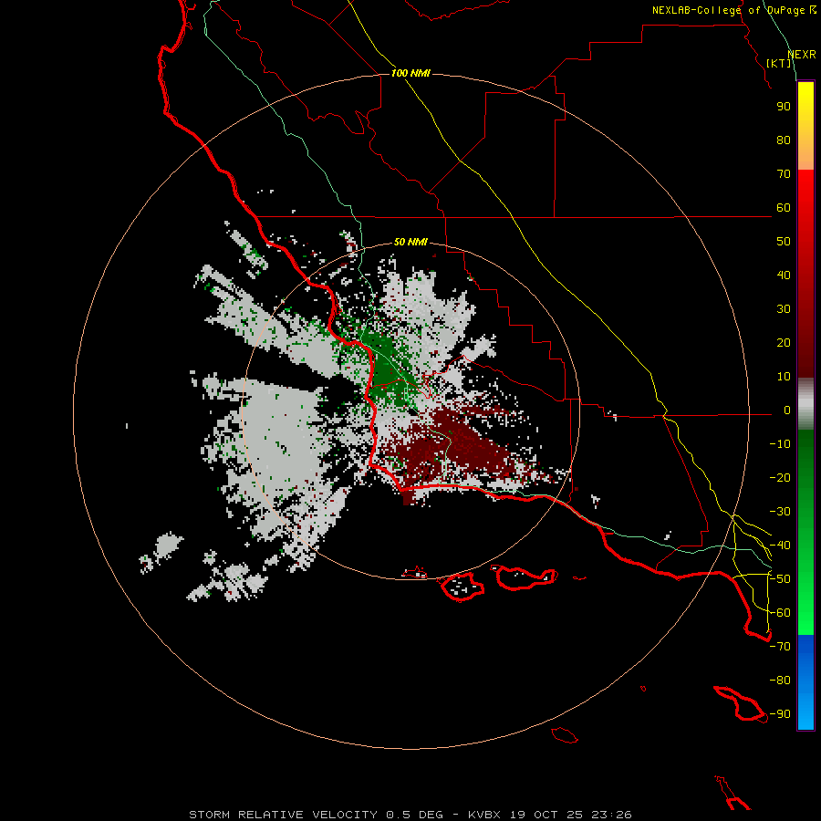The height and width of the screenshot is (821, 821).
Task: Click the -20 value on the velocity scale
Action: [x=780, y=477]
